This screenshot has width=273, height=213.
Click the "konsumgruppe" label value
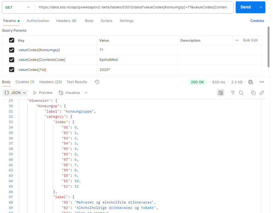pos(79,111)
